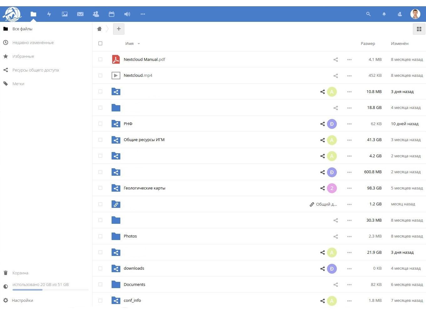Click the search magnifier icon
The image size is (426, 319).
click(368, 14)
